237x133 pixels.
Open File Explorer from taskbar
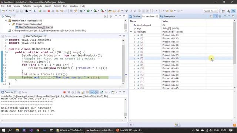(17, 130)
